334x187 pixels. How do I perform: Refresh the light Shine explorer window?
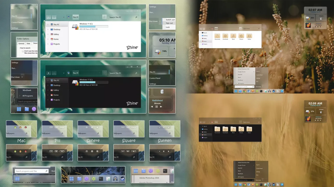point(104,17)
